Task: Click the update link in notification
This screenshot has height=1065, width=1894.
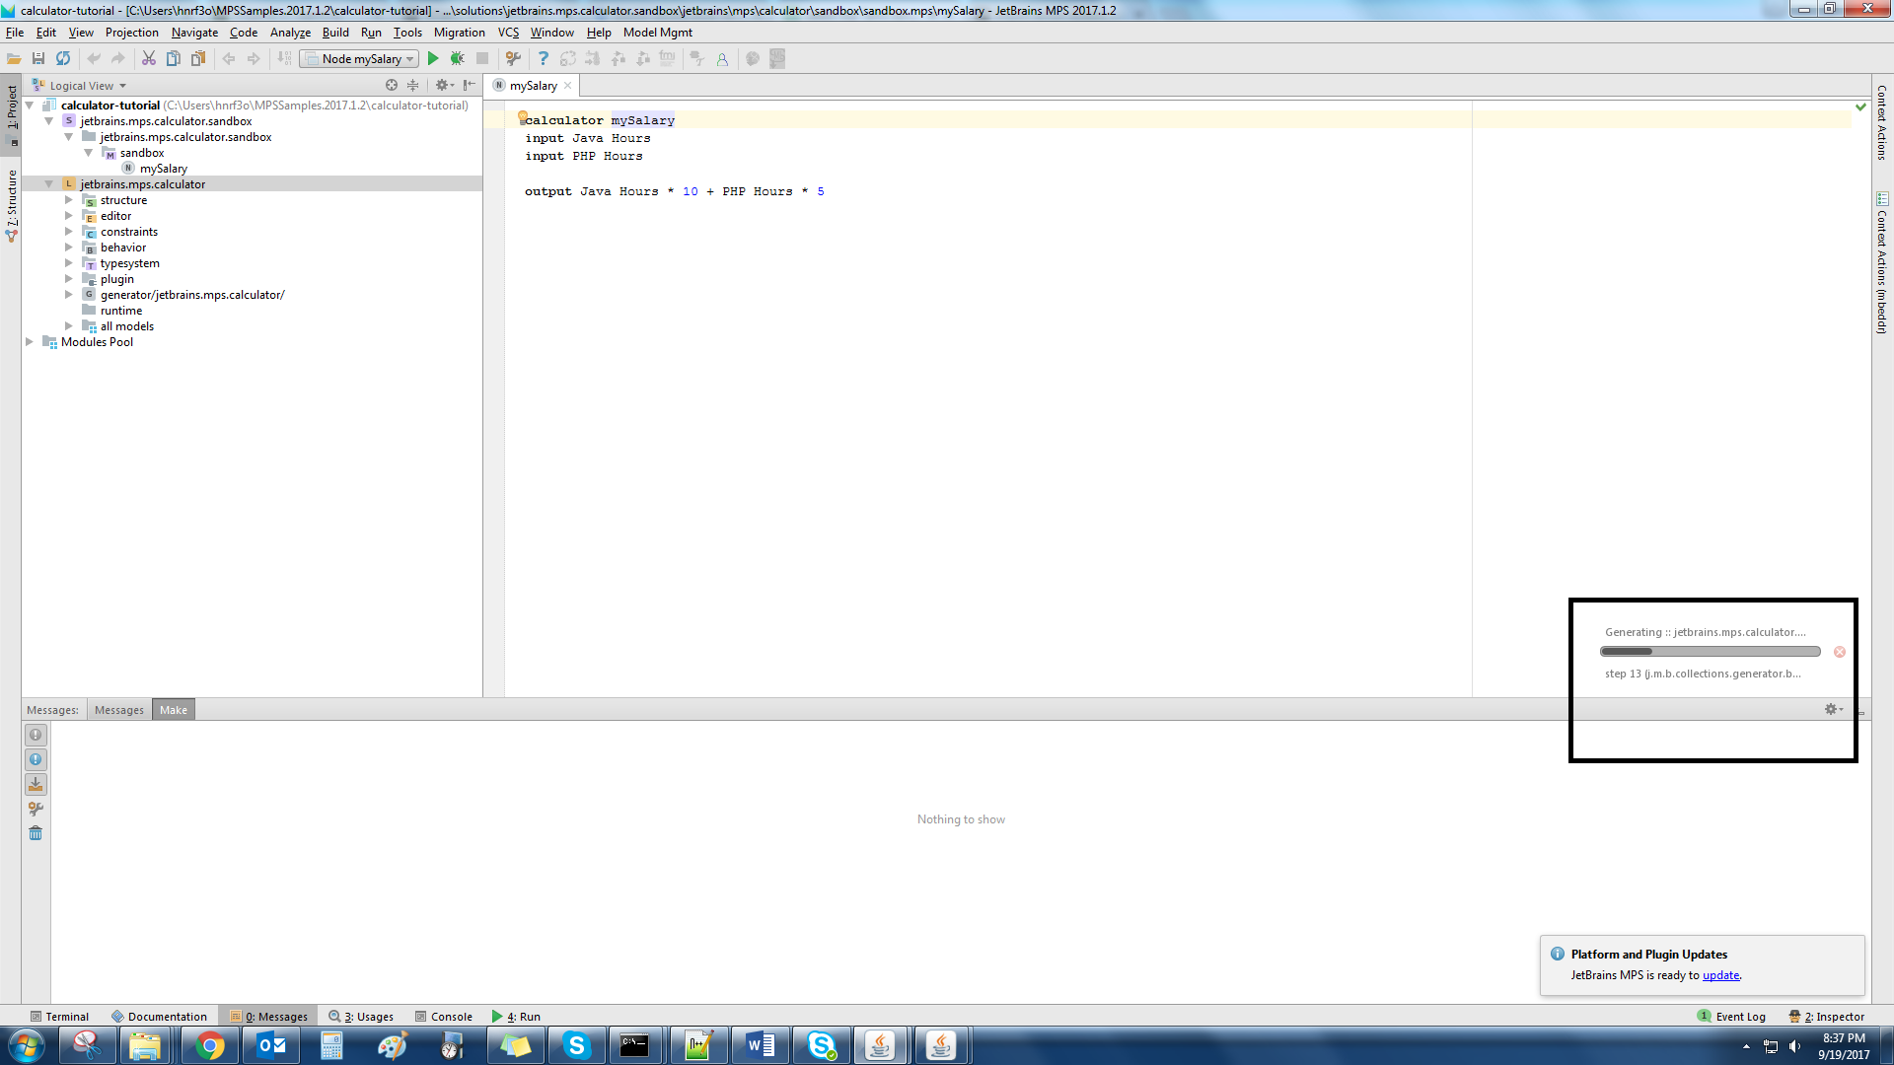Action: click(x=1720, y=975)
